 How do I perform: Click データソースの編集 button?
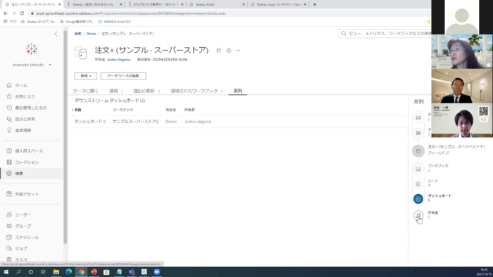click(x=123, y=76)
